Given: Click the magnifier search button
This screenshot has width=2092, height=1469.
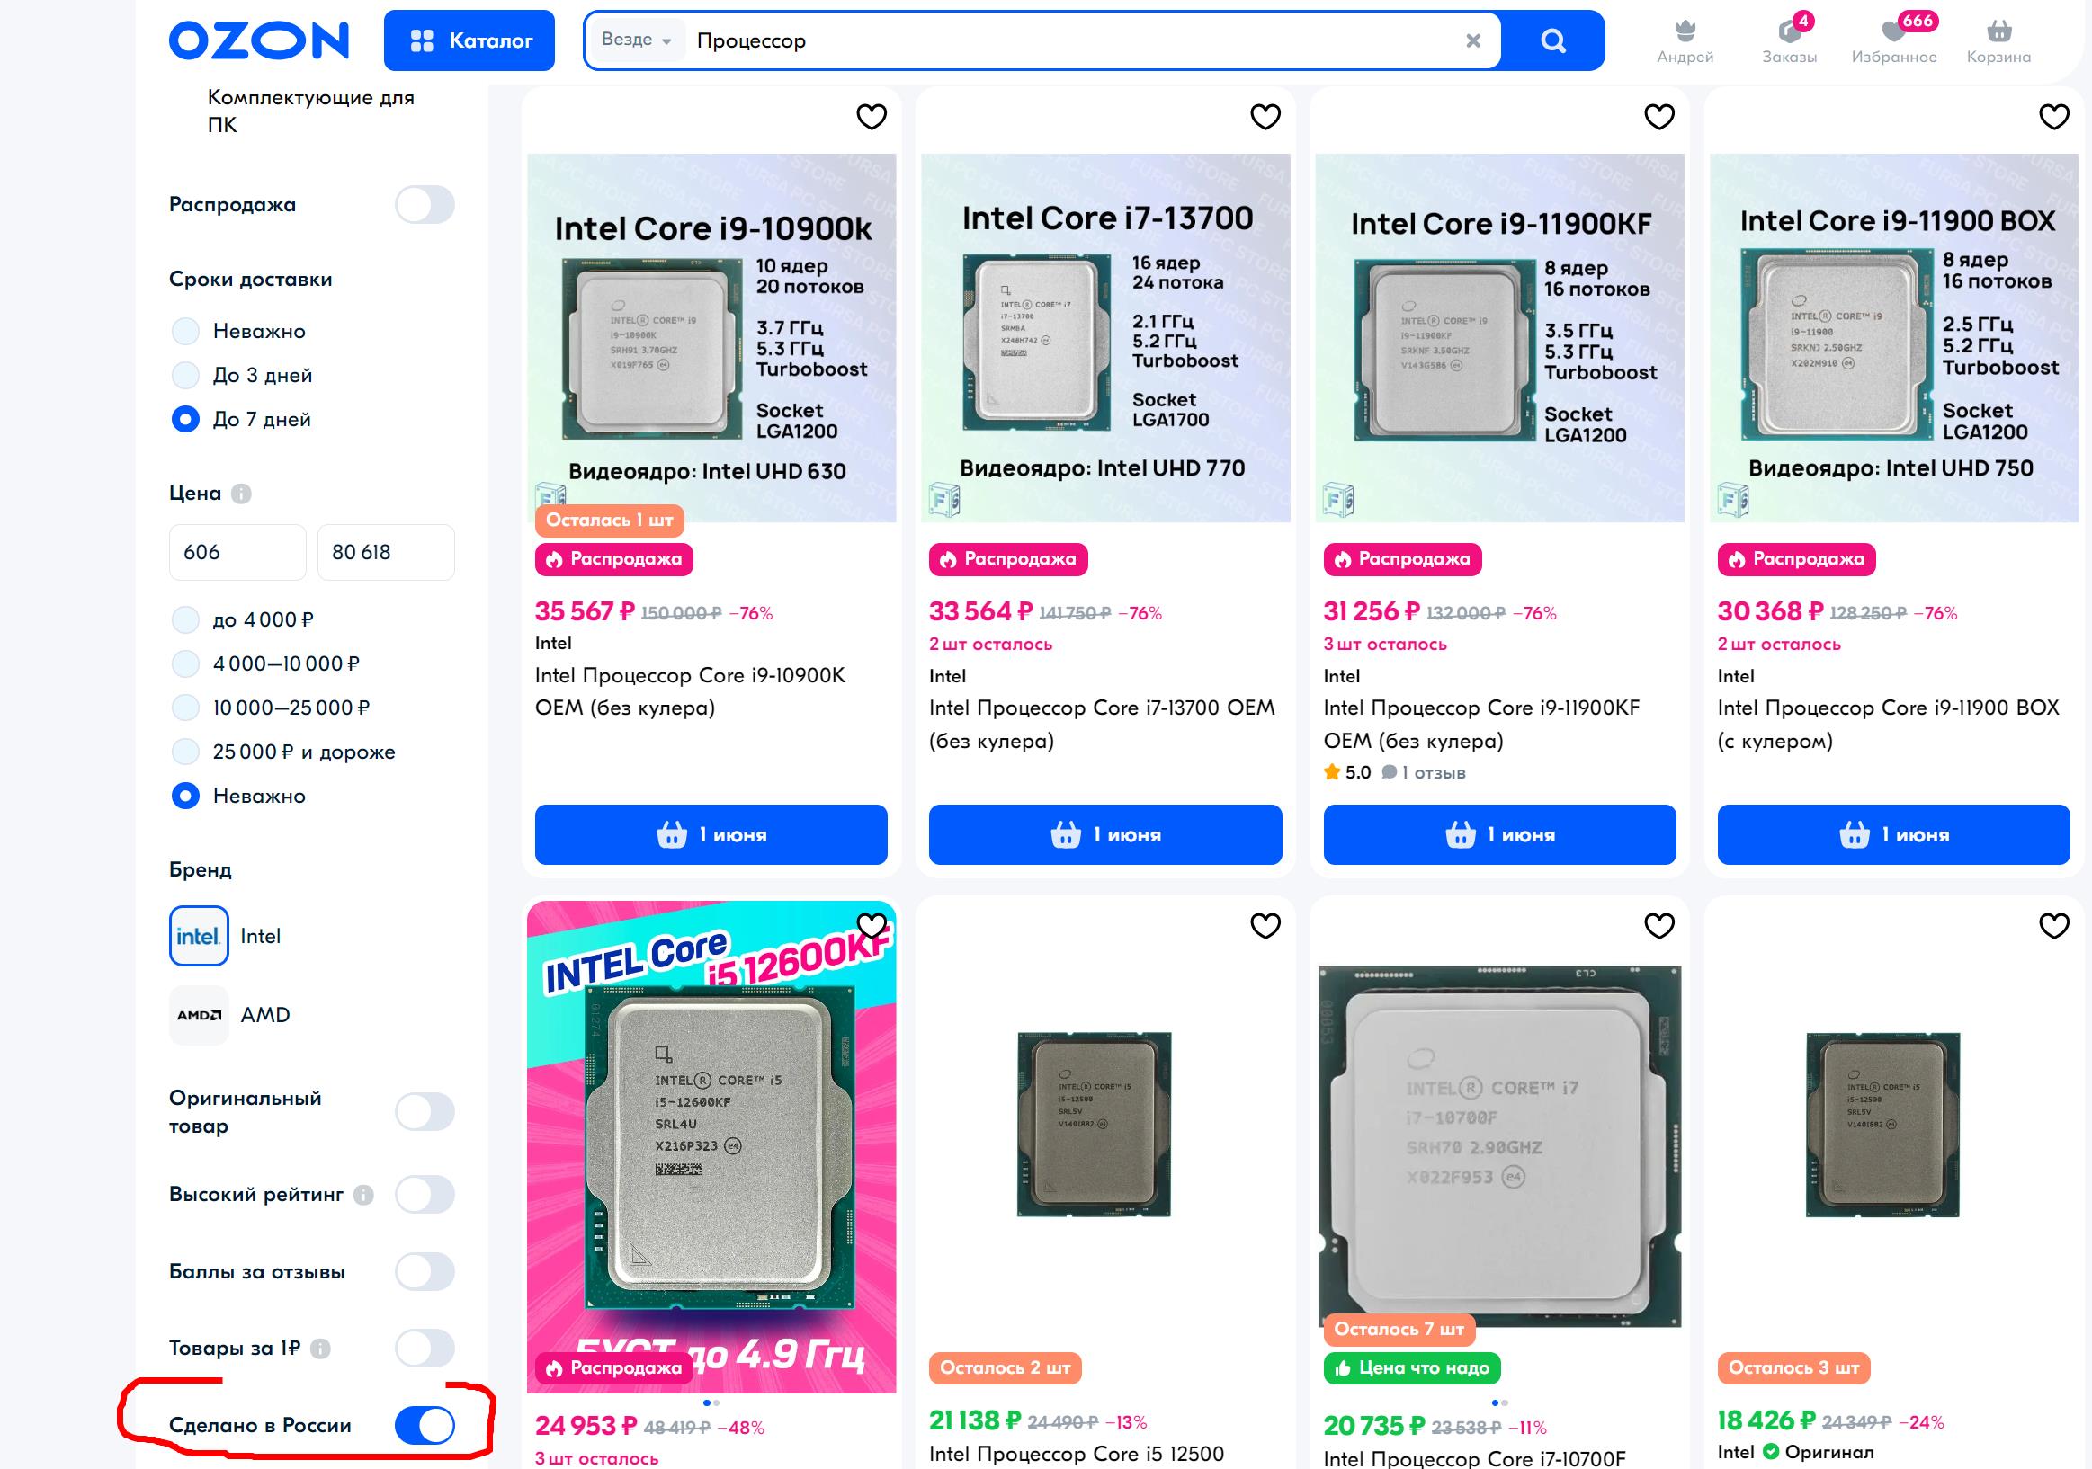Looking at the screenshot, I should (1552, 40).
